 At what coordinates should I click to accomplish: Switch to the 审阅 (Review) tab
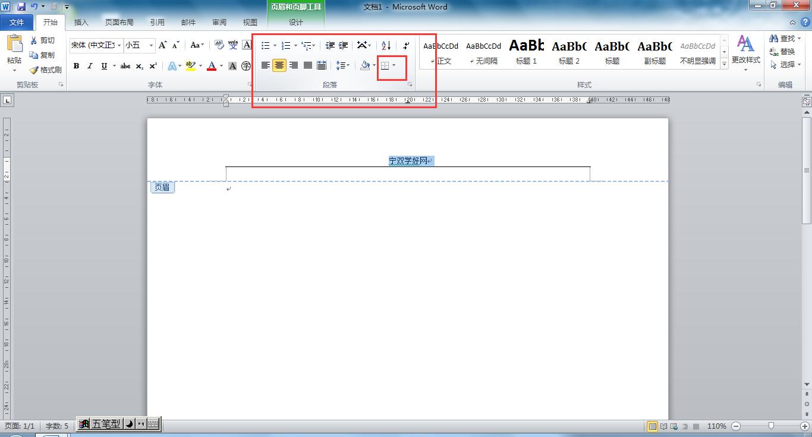coord(219,23)
